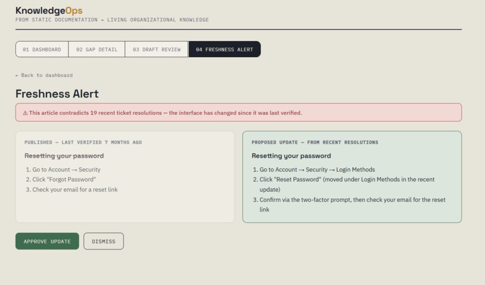This screenshot has height=285, width=485.
Task: Dismiss the freshness alert
Action: [x=103, y=241]
